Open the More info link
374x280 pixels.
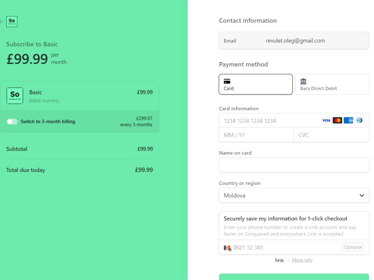point(302,260)
